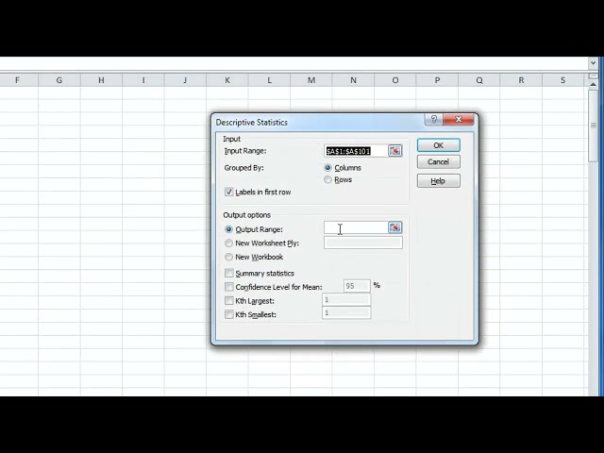Click the Input Range field
Screen dimensions: 604x453
tap(356, 151)
